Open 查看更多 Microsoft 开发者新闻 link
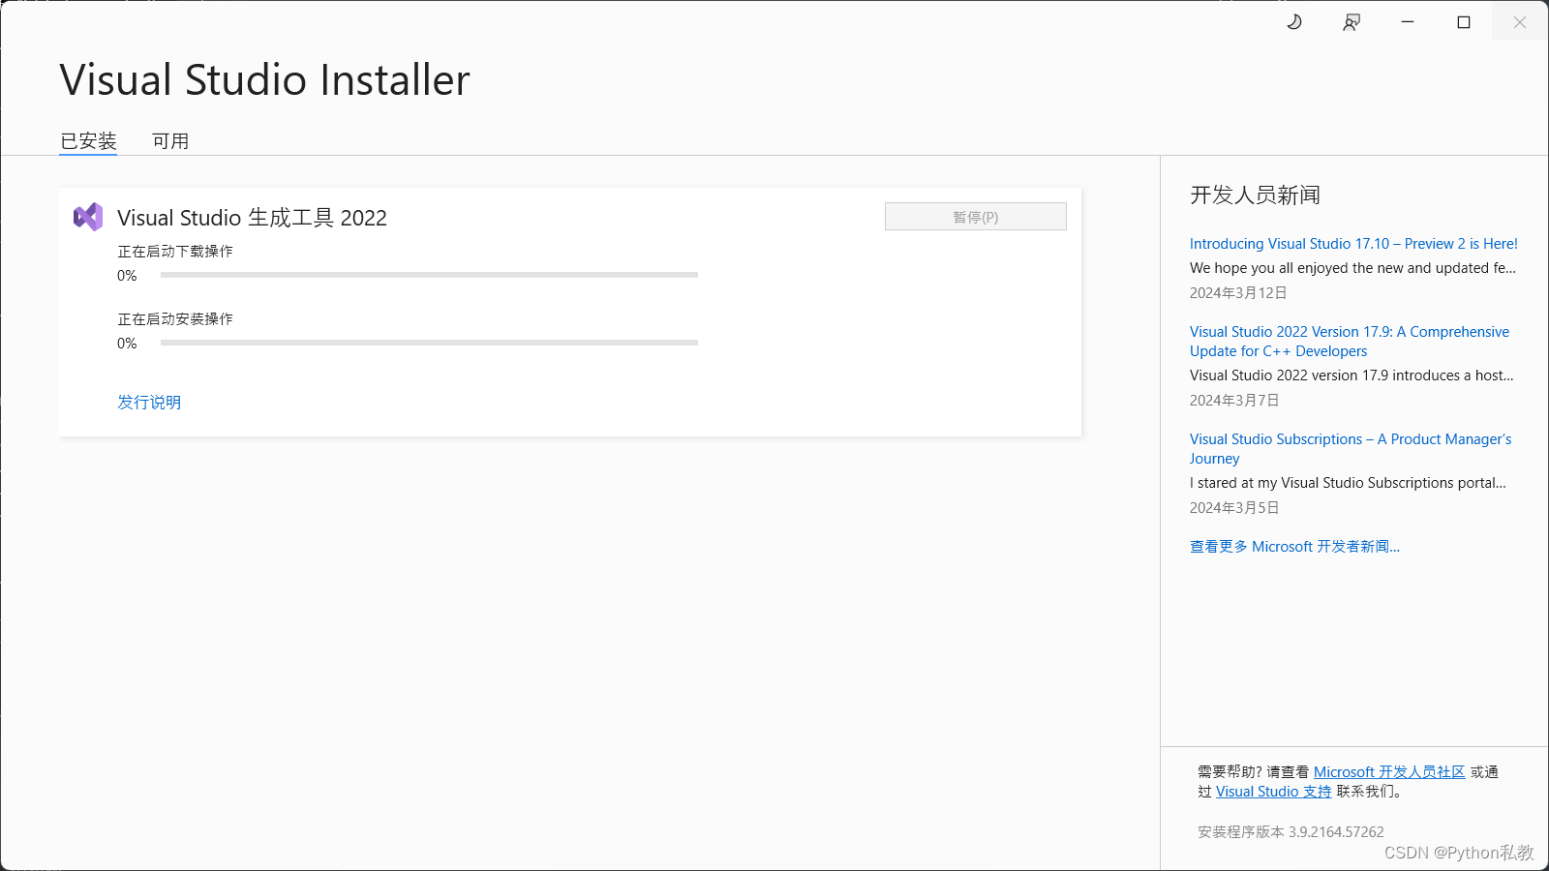The width and height of the screenshot is (1549, 871). pyautogui.click(x=1294, y=547)
